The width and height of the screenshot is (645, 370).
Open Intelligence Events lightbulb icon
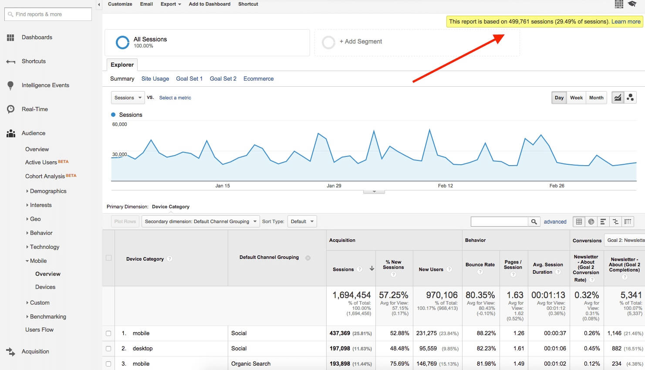pyautogui.click(x=10, y=85)
